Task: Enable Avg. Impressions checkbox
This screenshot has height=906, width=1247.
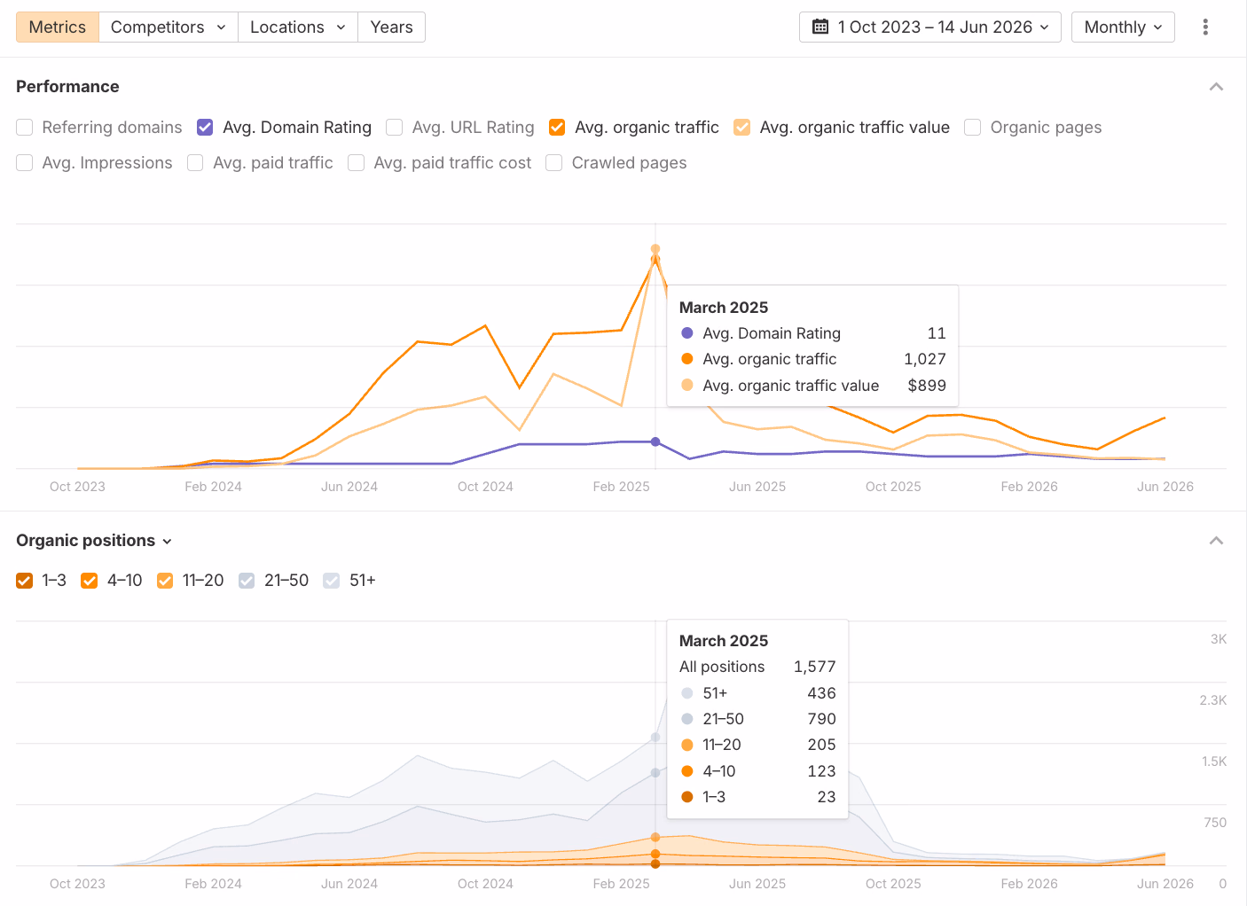Action: 25,163
